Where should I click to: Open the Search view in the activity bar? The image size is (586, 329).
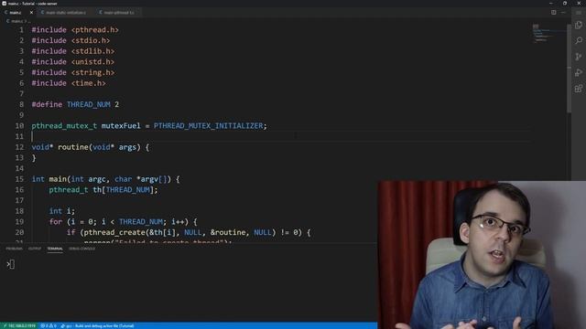[x=579, y=40]
